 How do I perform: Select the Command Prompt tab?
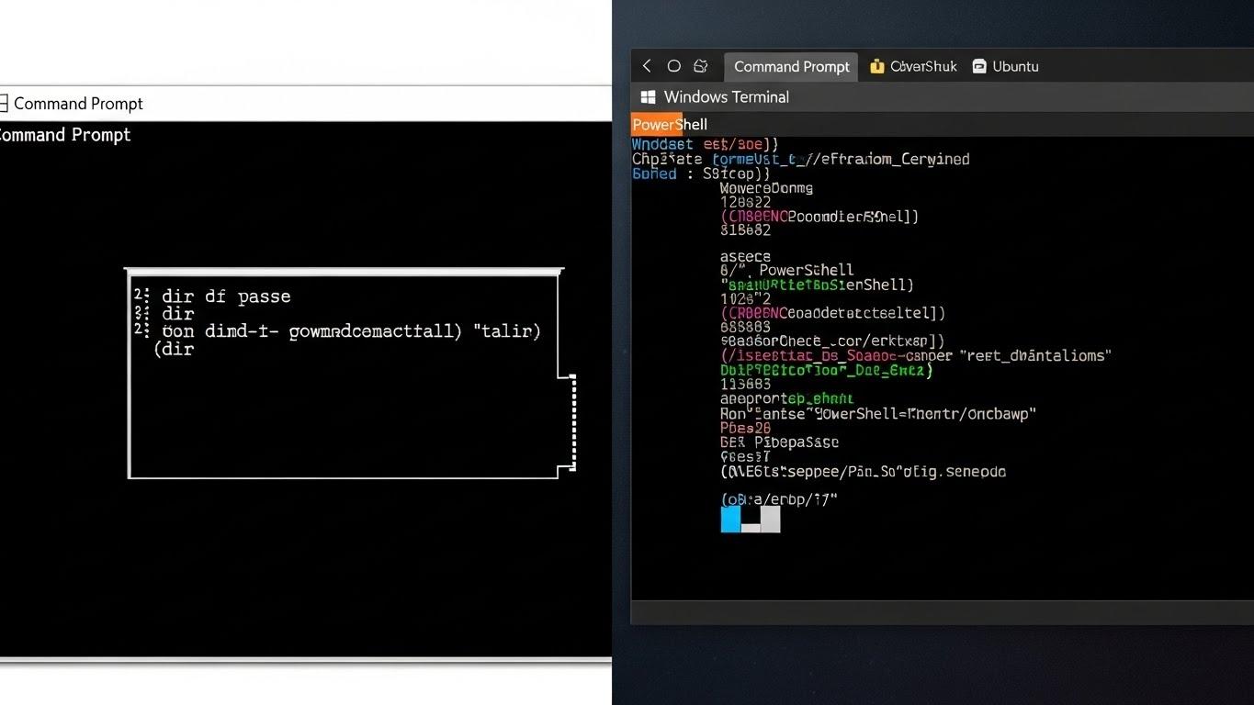pyautogui.click(x=791, y=66)
